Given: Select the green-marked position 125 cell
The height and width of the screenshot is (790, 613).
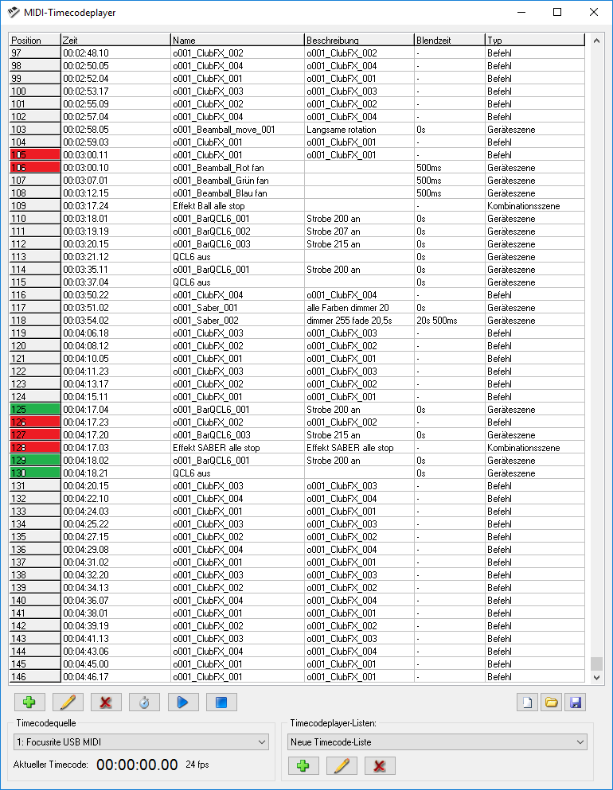Looking at the screenshot, I should [x=35, y=410].
